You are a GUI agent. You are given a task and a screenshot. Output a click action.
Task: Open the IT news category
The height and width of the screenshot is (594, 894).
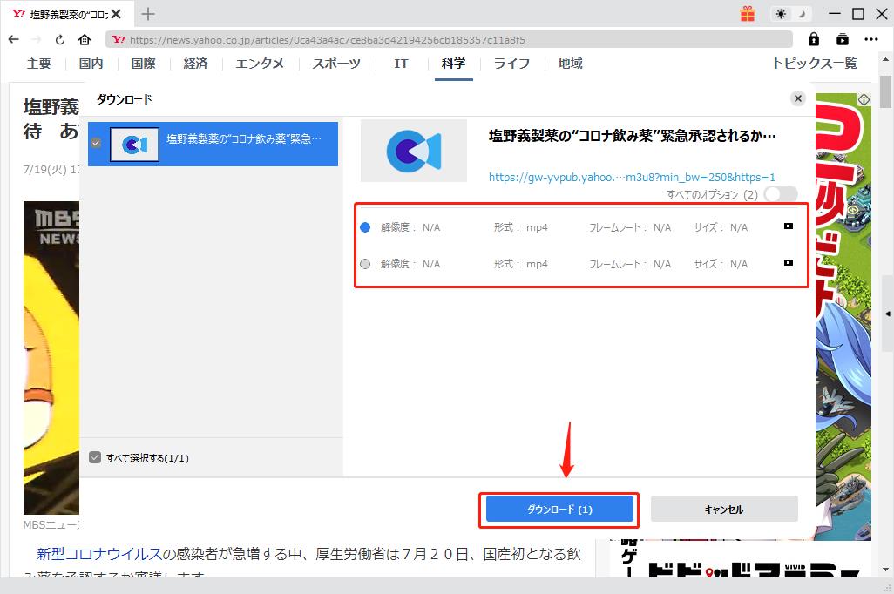point(401,64)
